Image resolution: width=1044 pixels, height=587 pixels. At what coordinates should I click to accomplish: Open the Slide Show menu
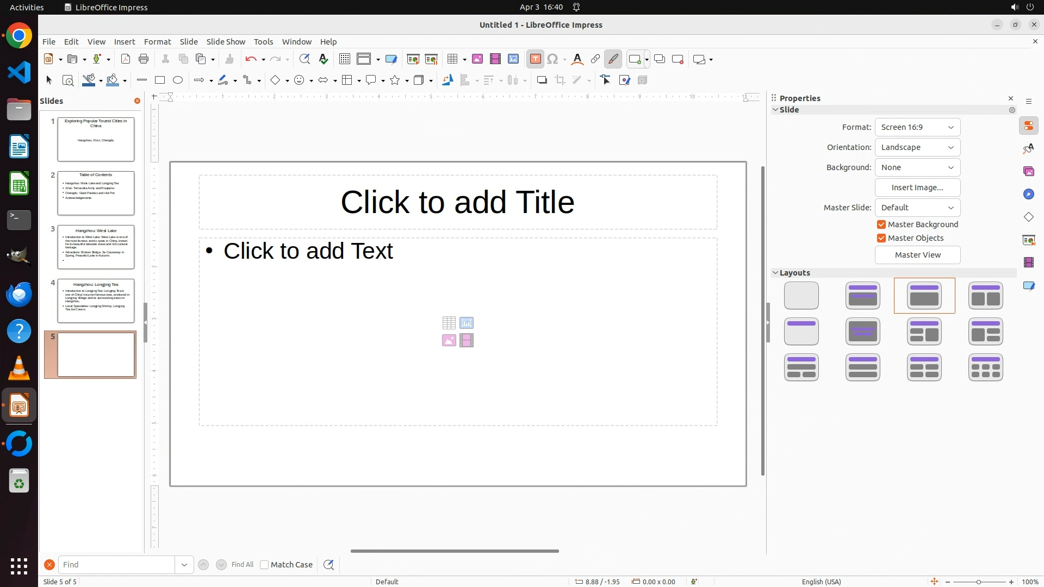coord(226,42)
